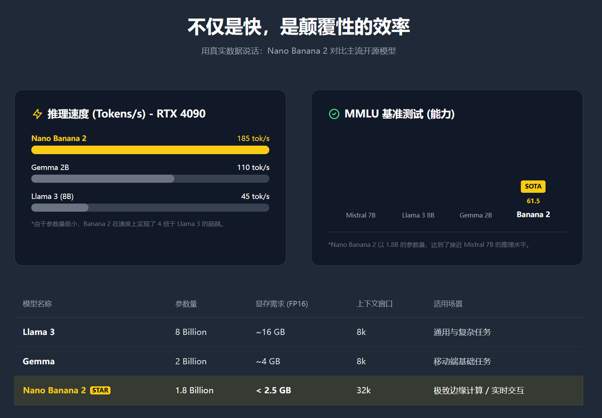Click the 1.8 Billion cell
Screen dimensions: 602x418
(x=194, y=390)
